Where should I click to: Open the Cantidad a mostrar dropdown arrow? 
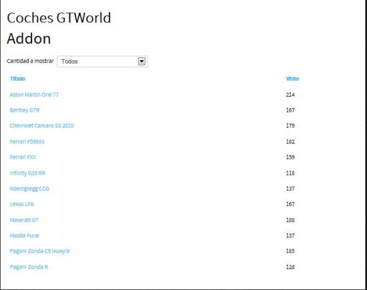click(142, 61)
